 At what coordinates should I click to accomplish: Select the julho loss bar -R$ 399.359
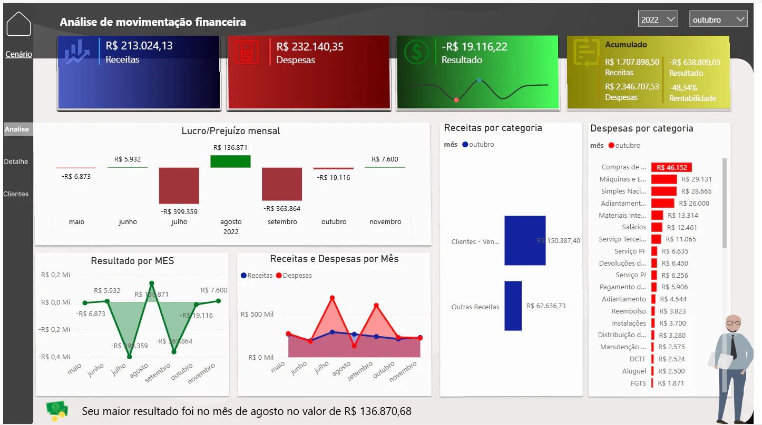(x=179, y=186)
